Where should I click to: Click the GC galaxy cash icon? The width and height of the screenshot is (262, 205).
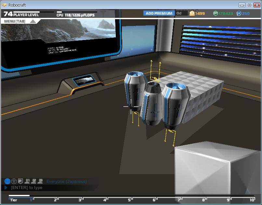click(x=239, y=13)
